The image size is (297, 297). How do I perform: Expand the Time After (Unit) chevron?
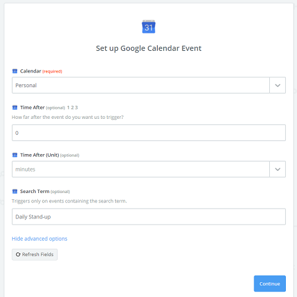click(x=278, y=169)
